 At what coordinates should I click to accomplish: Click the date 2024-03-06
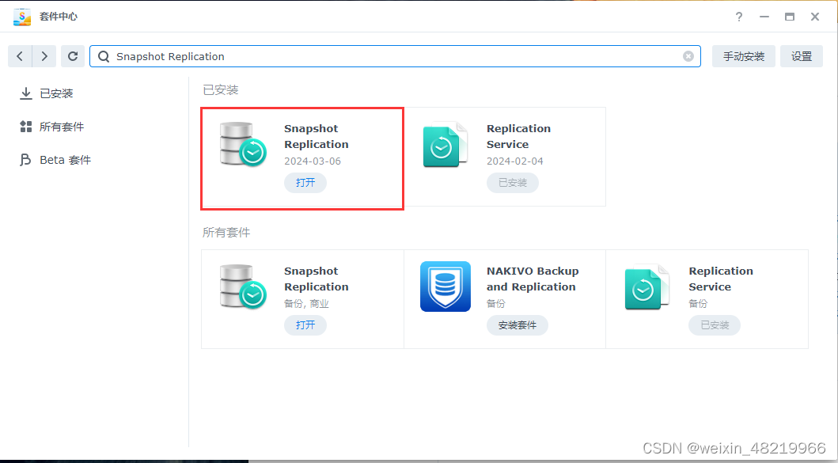point(312,161)
